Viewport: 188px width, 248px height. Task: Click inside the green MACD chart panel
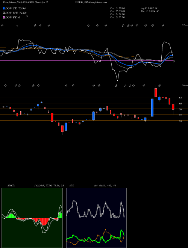(x=32, y=218)
